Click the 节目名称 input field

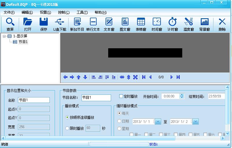96,98
